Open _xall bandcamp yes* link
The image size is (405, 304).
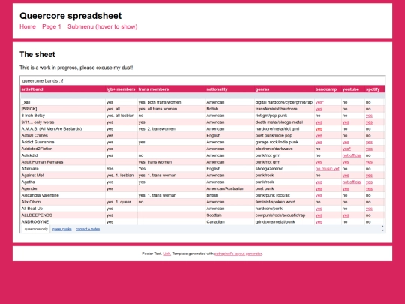tap(319, 102)
